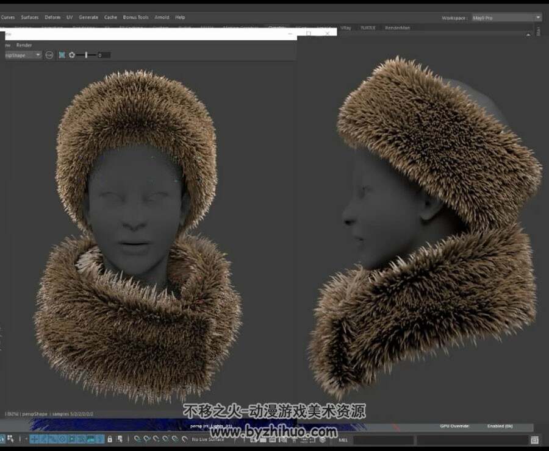Open the Help menu
The height and width of the screenshot is (451, 549).
click(180, 17)
